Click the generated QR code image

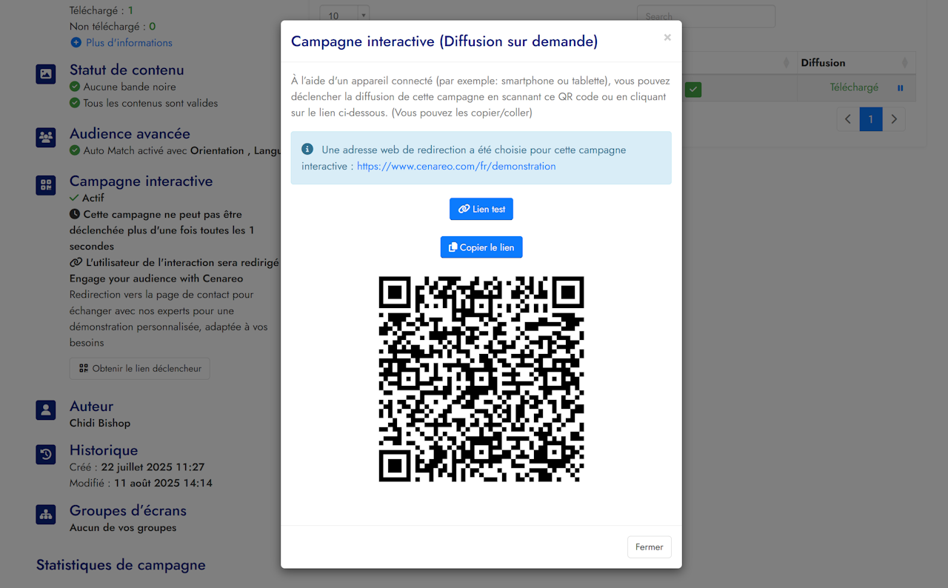point(481,379)
